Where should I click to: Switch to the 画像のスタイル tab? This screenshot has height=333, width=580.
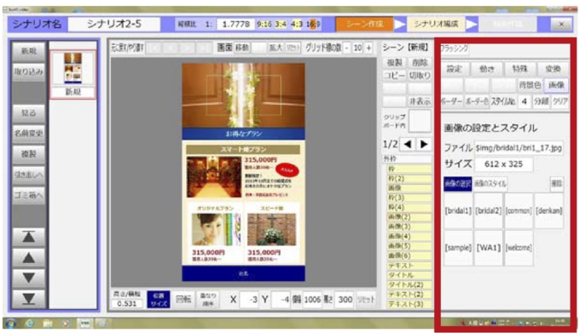click(x=490, y=183)
